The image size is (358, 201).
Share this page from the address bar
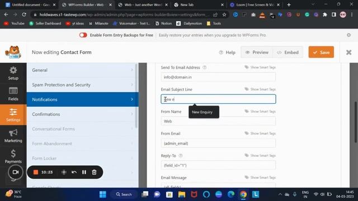tap(215, 15)
